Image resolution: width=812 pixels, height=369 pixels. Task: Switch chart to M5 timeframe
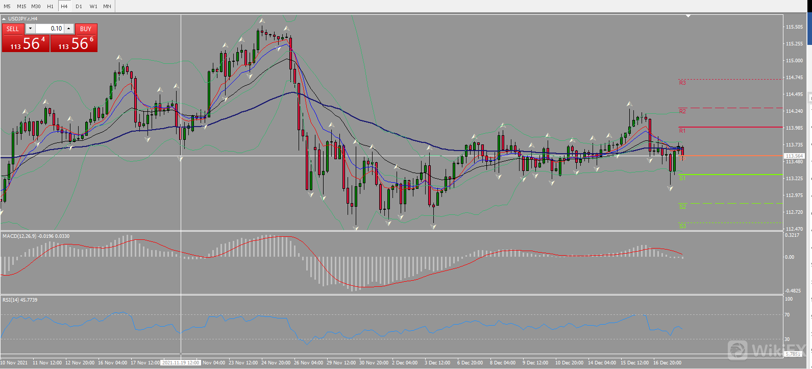(x=7, y=6)
